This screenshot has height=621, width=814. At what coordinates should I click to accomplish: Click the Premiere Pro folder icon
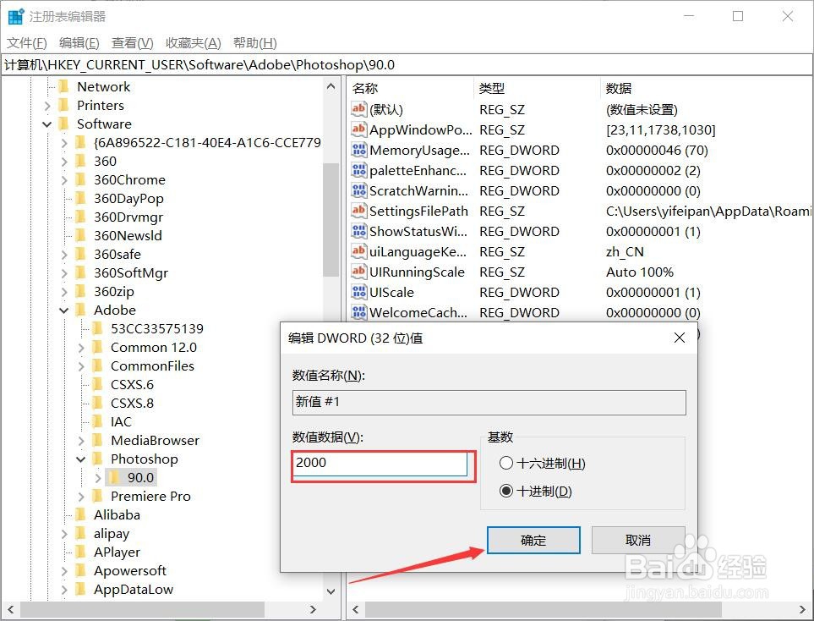[x=97, y=497]
